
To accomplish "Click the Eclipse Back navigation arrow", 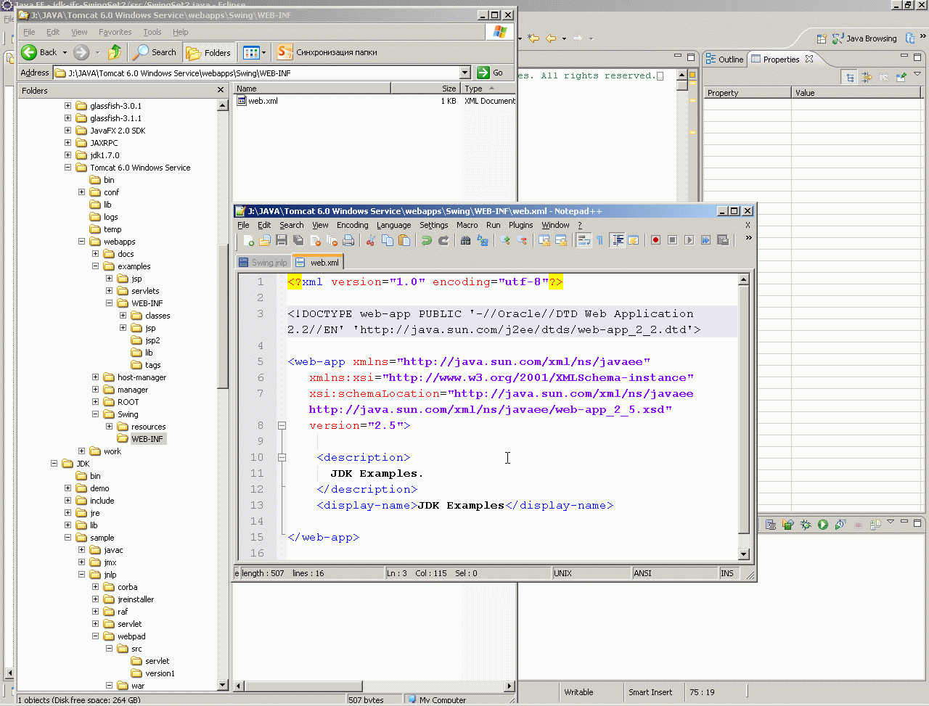I will (x=551, y=38).
